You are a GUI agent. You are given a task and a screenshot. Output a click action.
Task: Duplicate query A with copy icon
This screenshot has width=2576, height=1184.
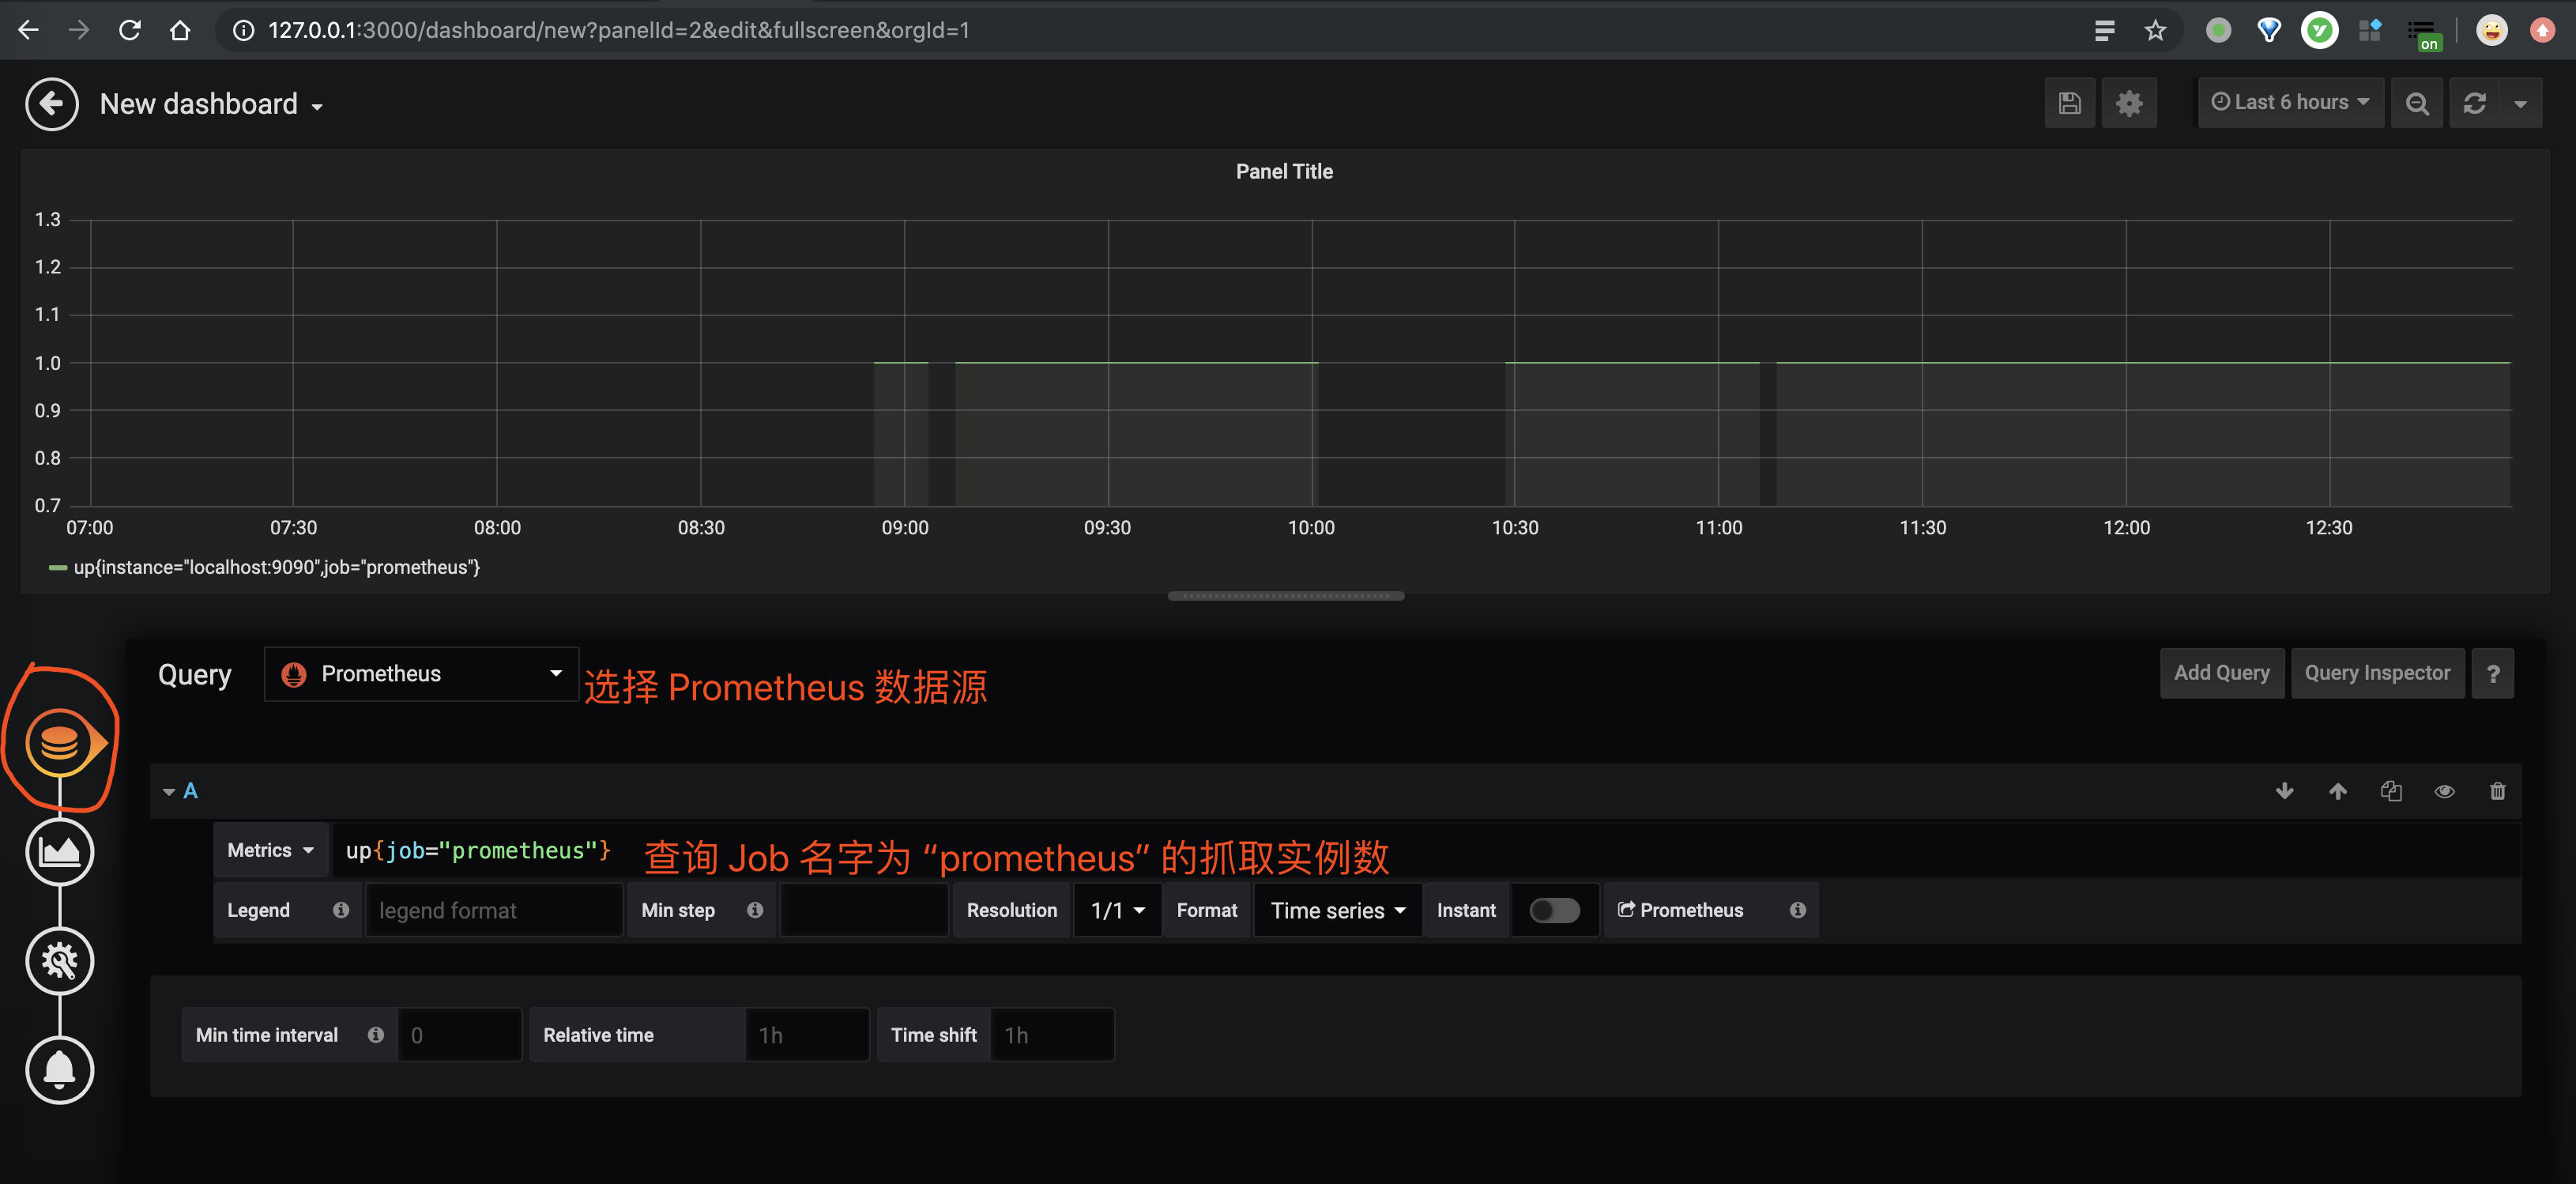tap(2391, 791)
